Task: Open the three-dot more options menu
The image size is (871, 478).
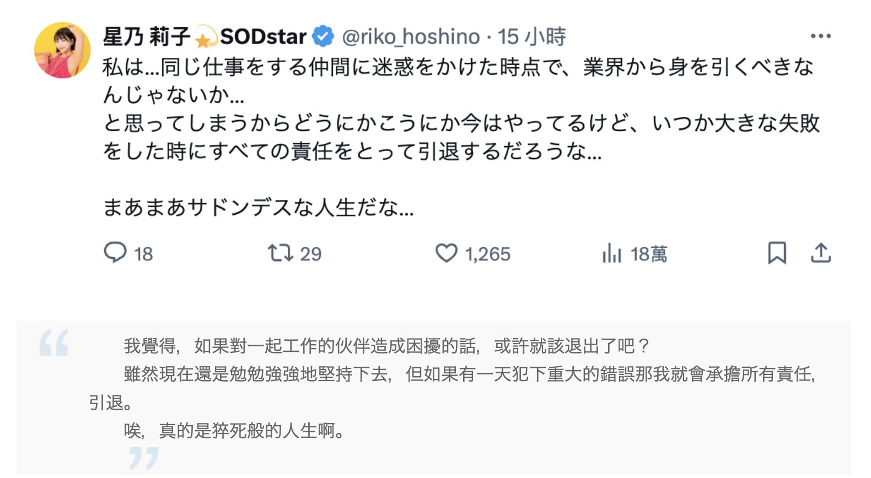Action: [820, 36]
